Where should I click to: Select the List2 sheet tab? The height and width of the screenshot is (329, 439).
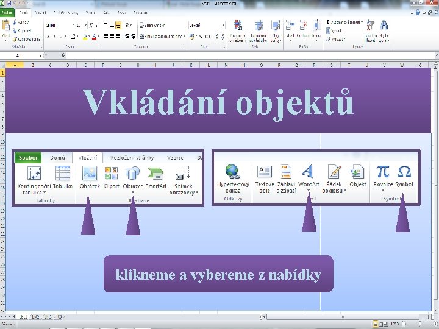tap(35, 317)
